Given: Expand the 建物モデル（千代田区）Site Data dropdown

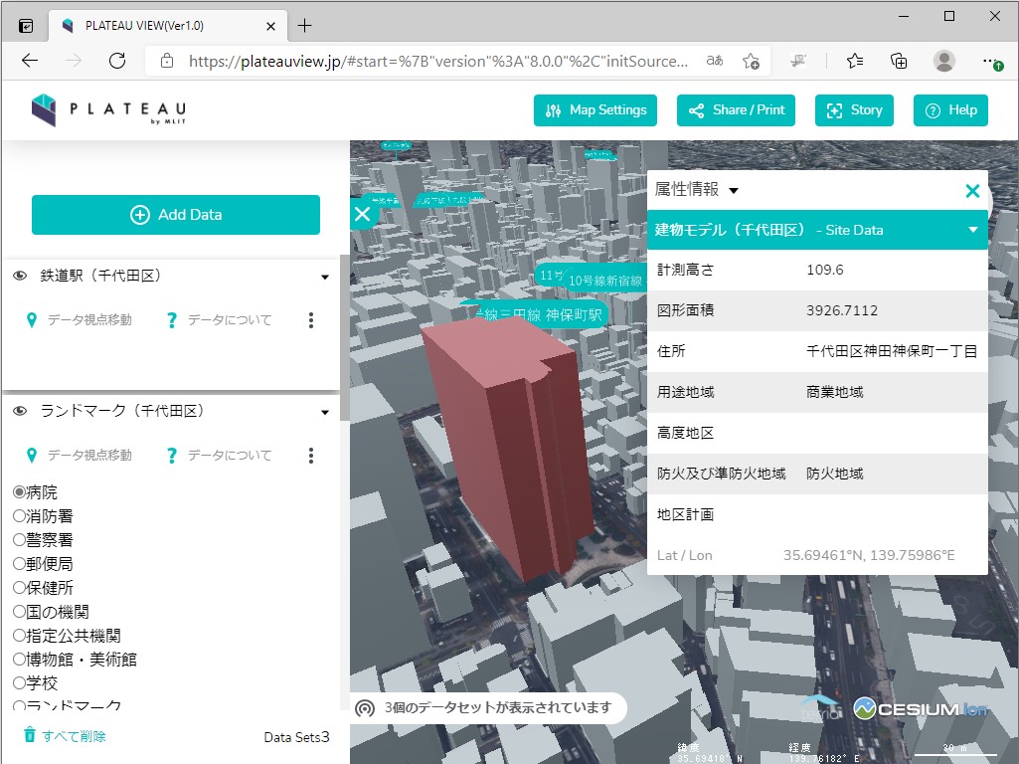Looking at the screenshot, I should pyautogui.click(x=972, y=230).
